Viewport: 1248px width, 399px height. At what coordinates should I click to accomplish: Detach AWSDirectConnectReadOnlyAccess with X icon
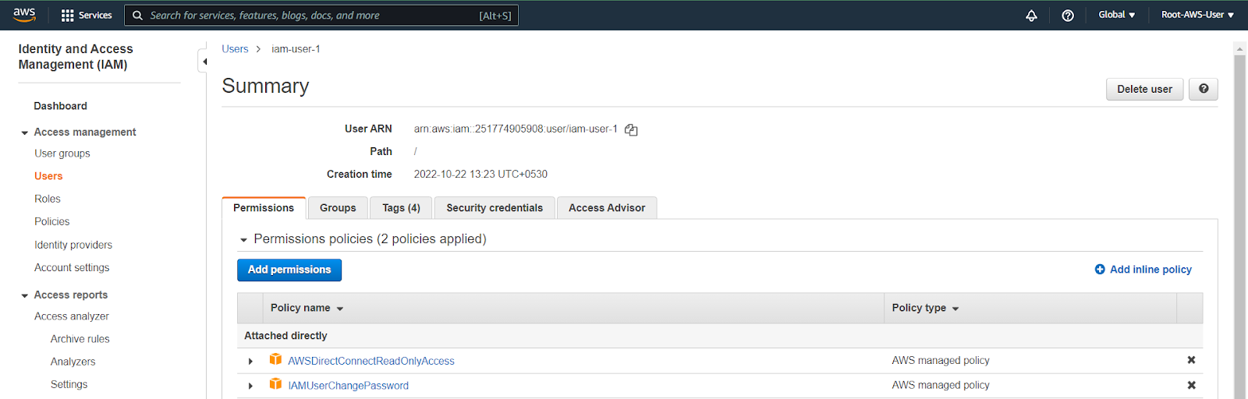1191,360
